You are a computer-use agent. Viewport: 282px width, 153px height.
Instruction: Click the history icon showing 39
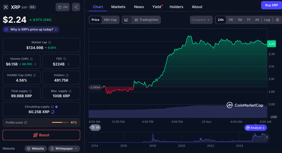[95, 127]
